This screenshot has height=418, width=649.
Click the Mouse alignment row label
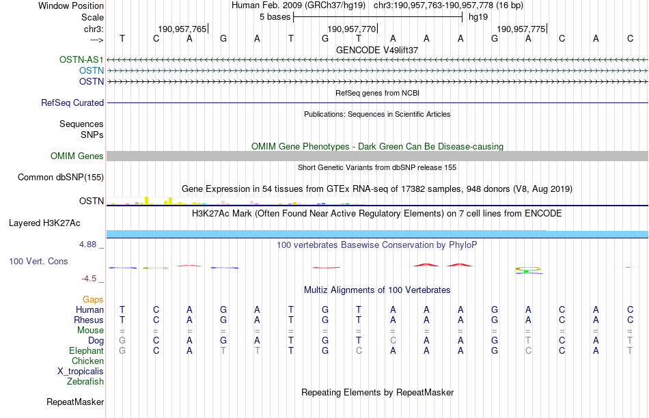pyautogui.click(x=90, y=331)
